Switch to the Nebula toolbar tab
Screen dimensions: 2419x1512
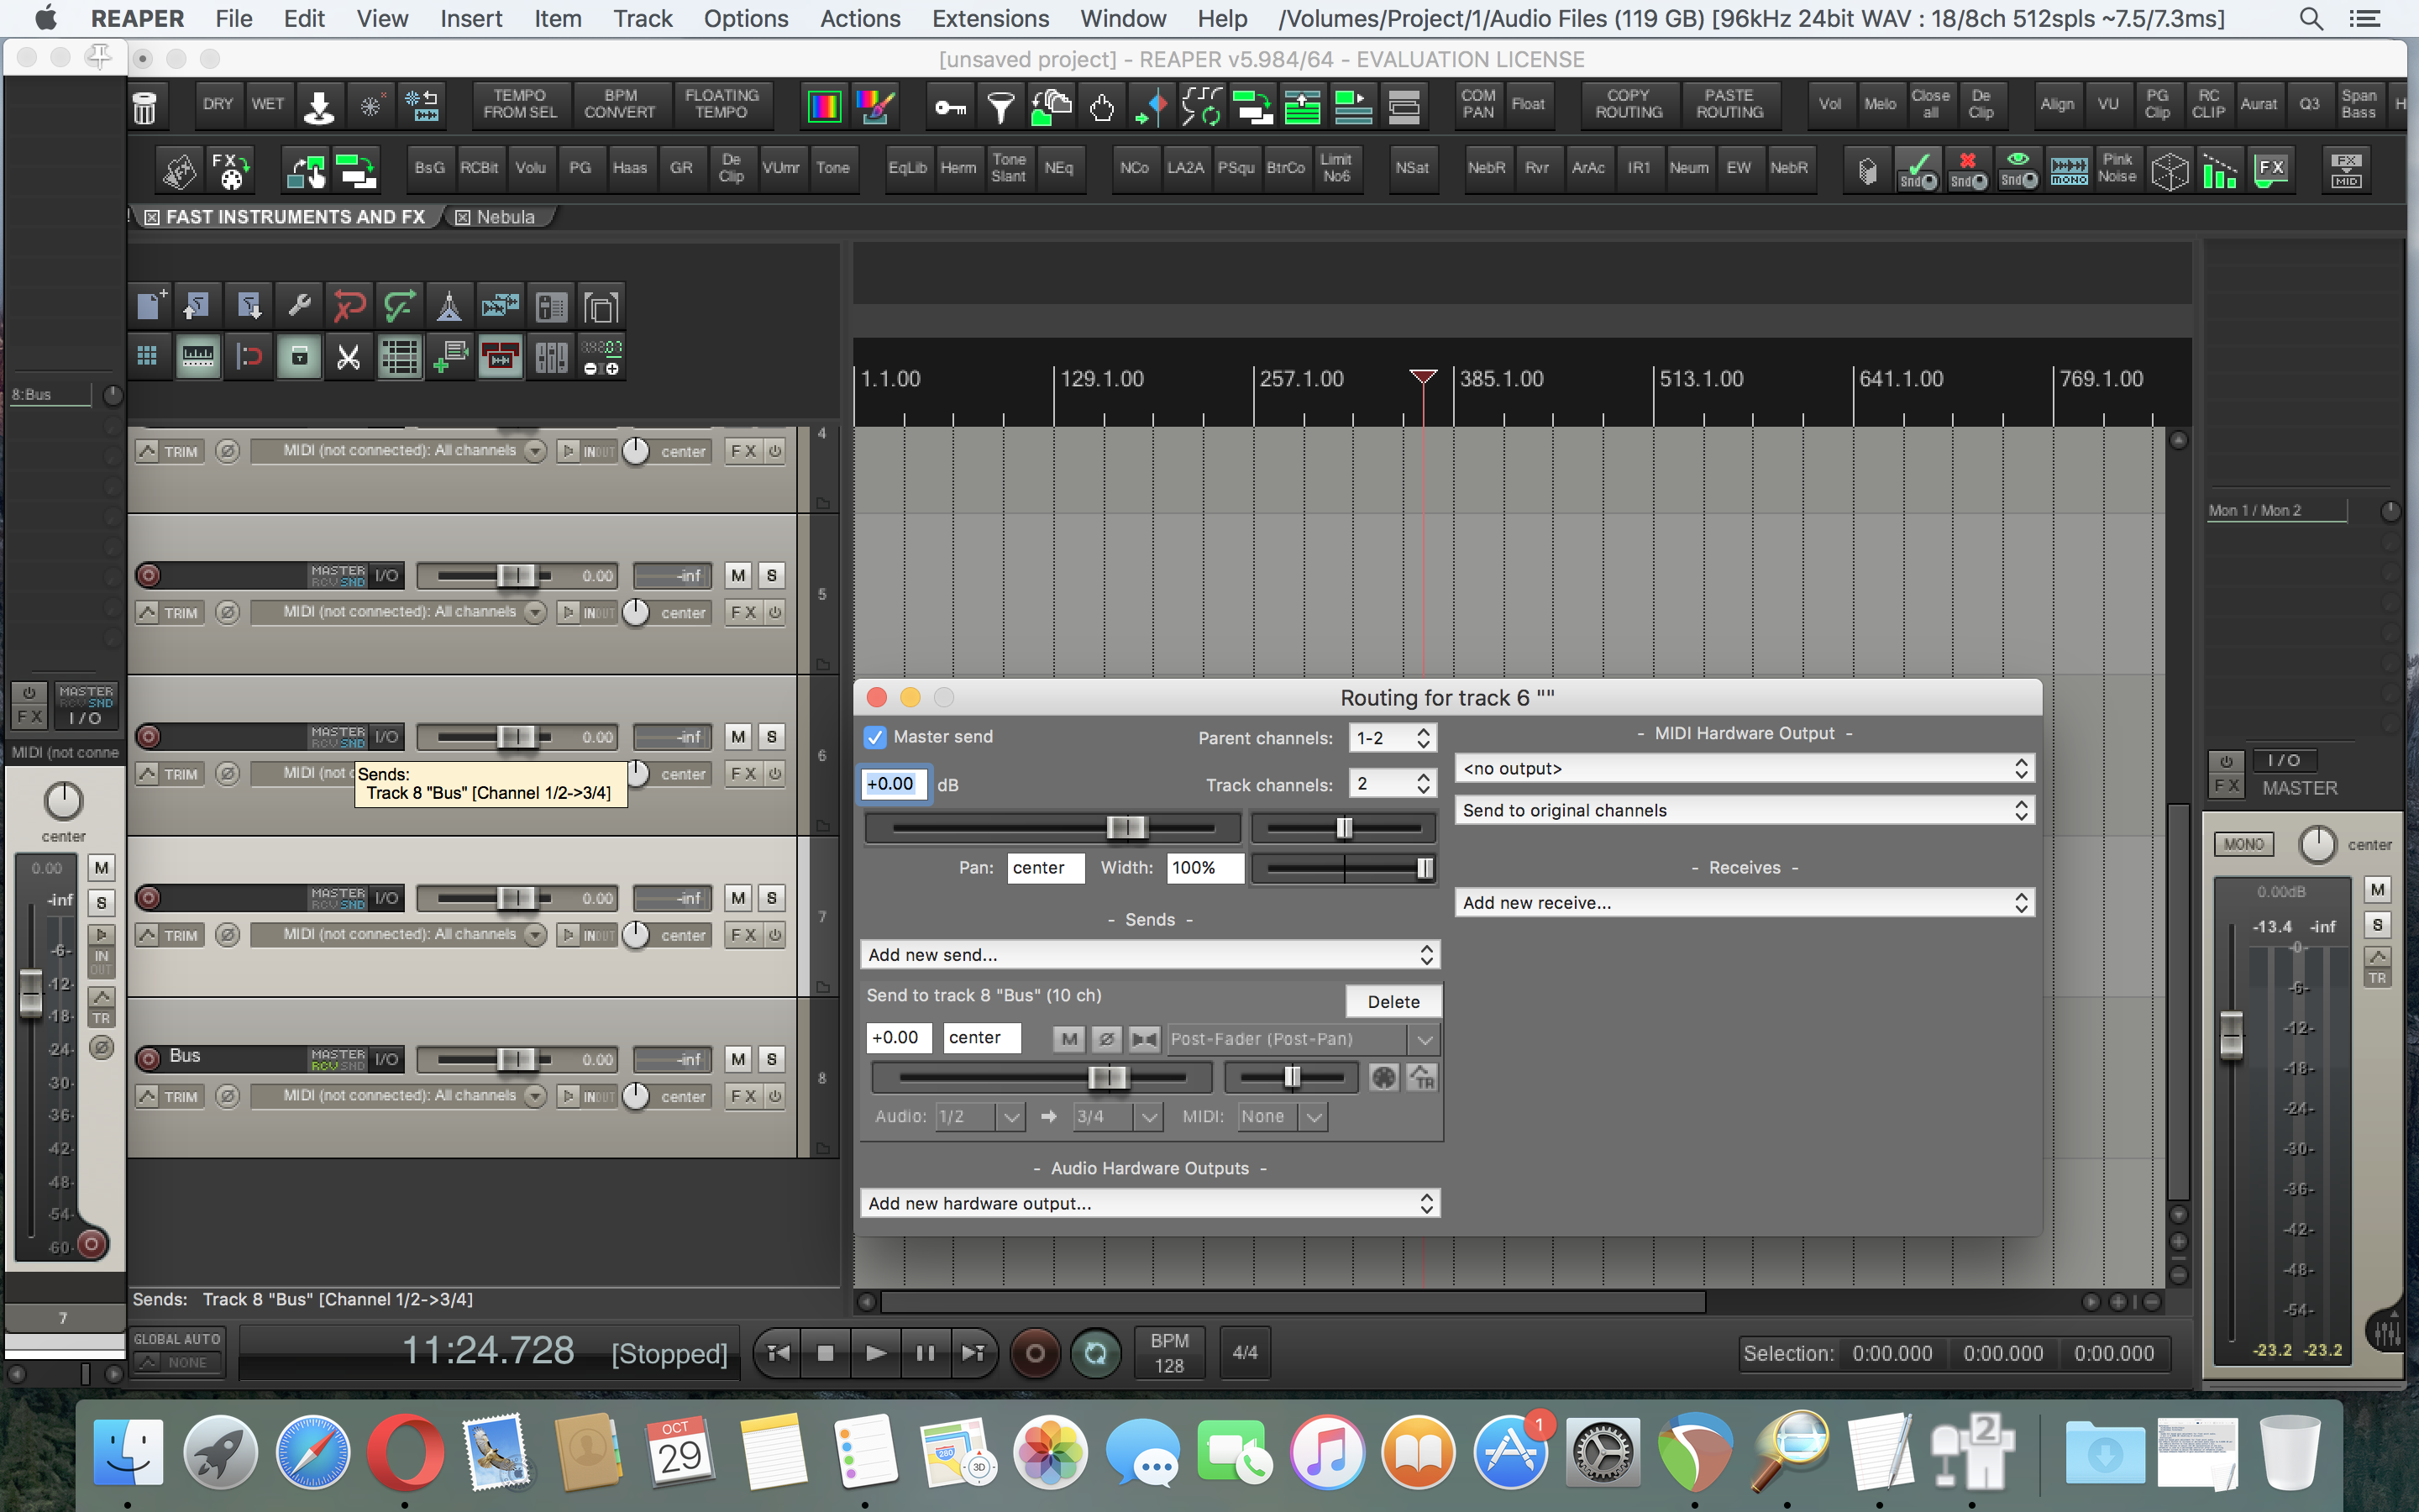click(505, 217)
